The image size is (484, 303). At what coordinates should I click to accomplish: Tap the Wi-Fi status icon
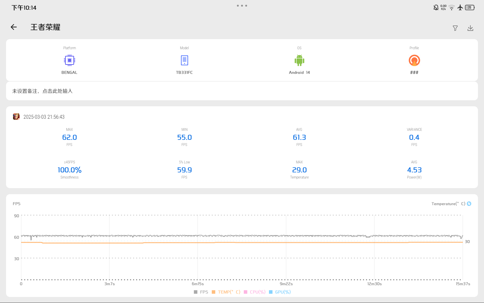(451, 8)
